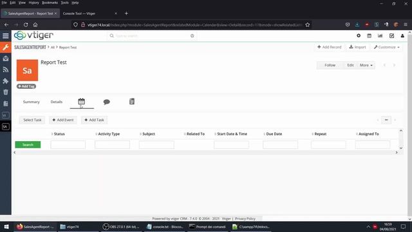The height and width of the screenshot is (232, 412).
Task: Open the calendar icon in top bar
Action: click(369, 35)
